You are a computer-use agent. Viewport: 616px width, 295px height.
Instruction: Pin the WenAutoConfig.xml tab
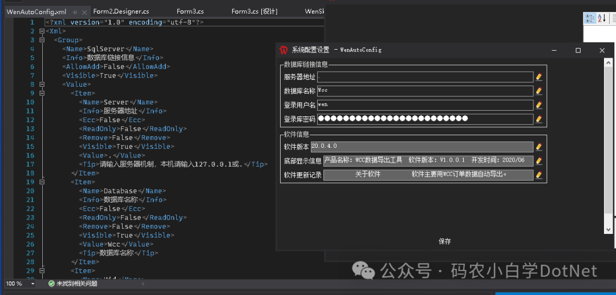tap(75, 11)
